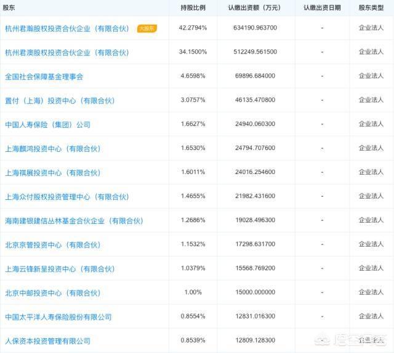Viewport: 394px width, 353px height.
Task: Select the 1.1532% shareholding cell
Action: point(193,244)
